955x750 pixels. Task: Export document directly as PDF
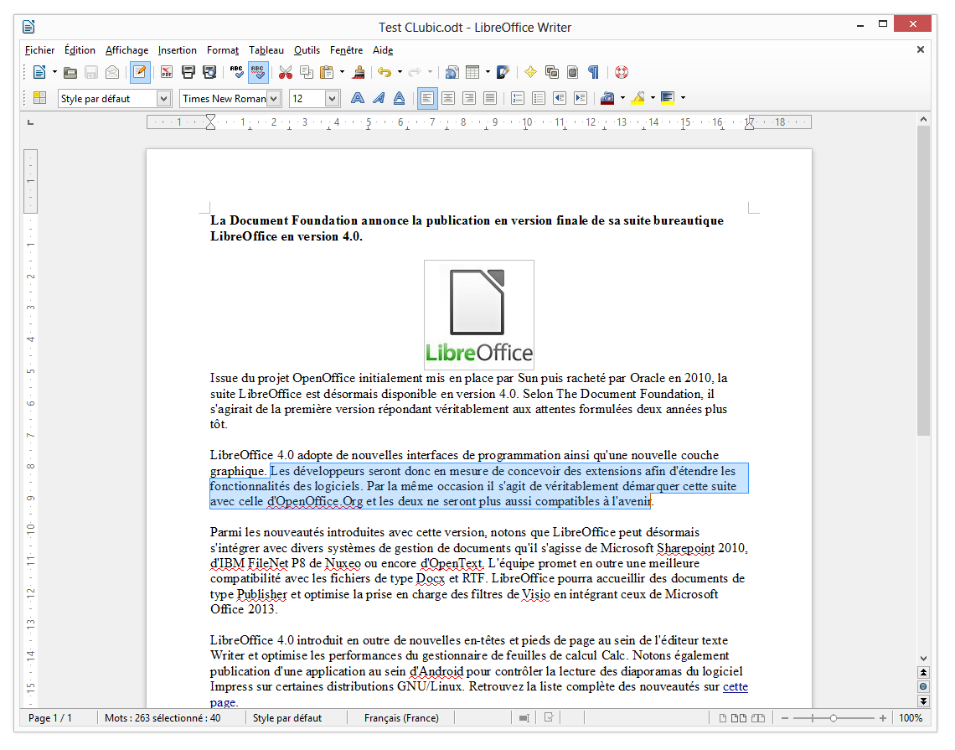click(167, 72)
